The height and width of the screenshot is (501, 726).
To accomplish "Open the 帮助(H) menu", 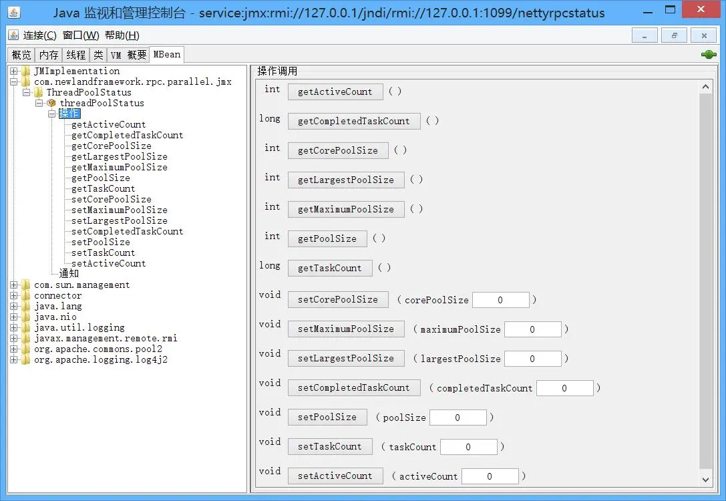I will pos(122,35).
